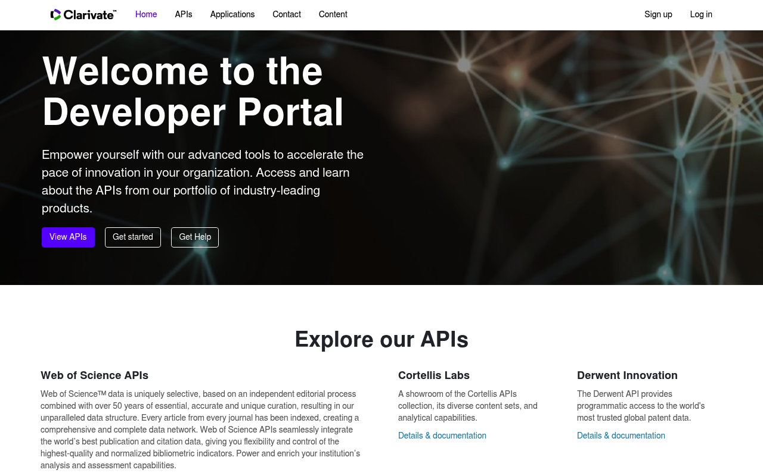Click the Derwent API description text
This screenshot has width=763, height=476.
[641, 406]
